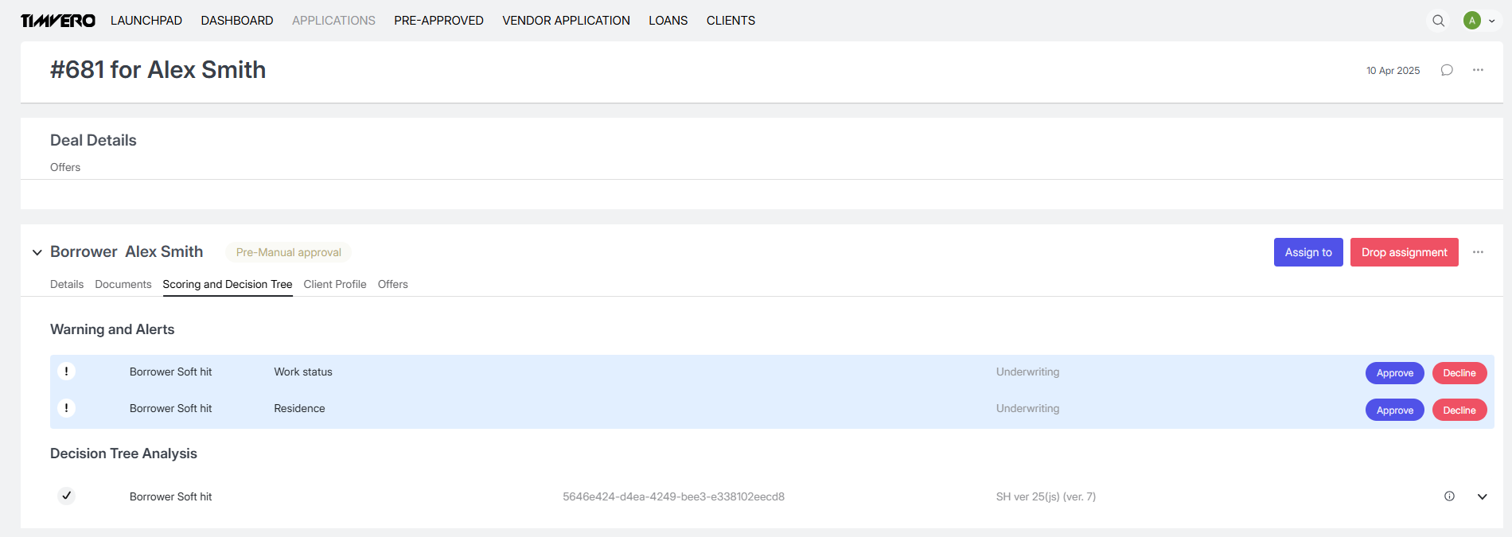Click the Borrower Soft hit checkmark status
The image size is (1512, 537).
pos(67,496)
